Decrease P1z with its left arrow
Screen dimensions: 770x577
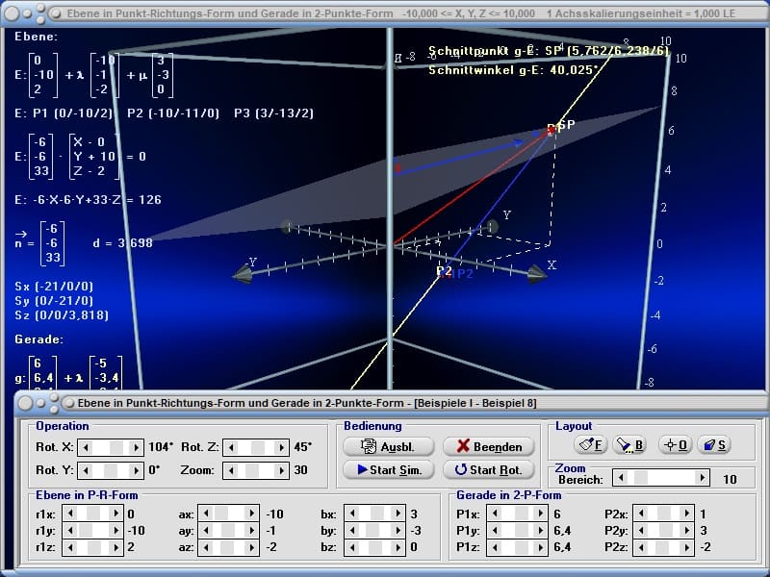[495, 546]
